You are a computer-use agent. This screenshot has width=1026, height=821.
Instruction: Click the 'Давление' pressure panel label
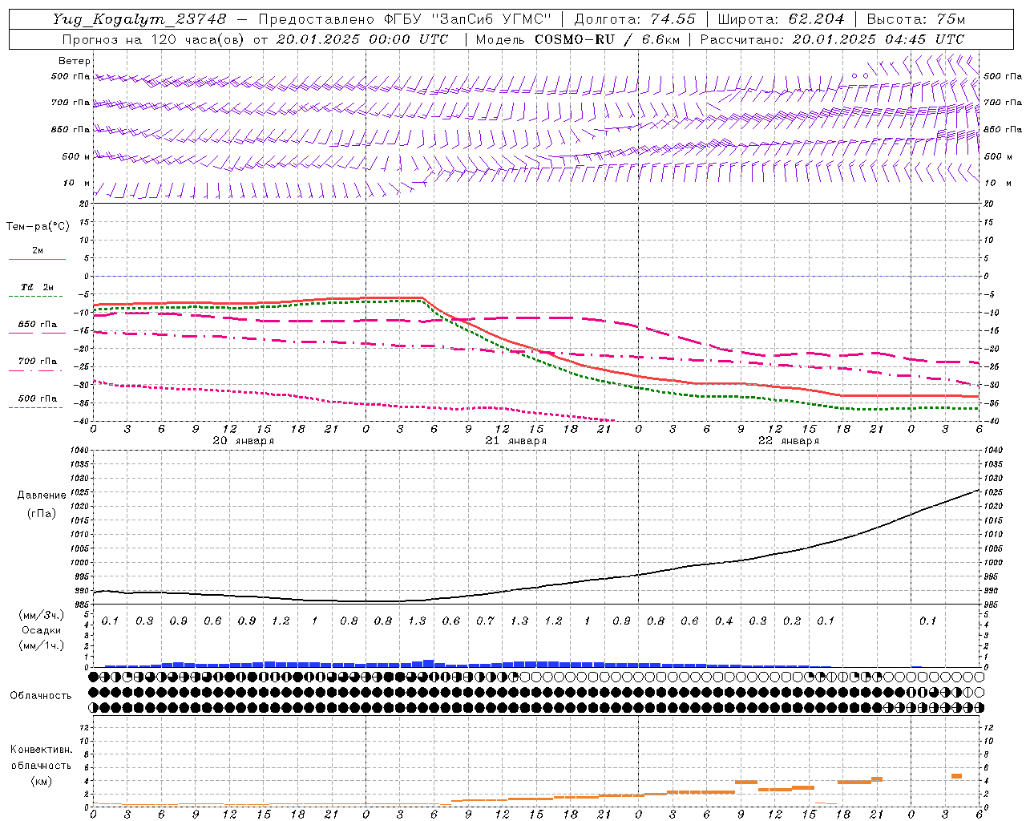pyautogui.click(x=42, y=495)
